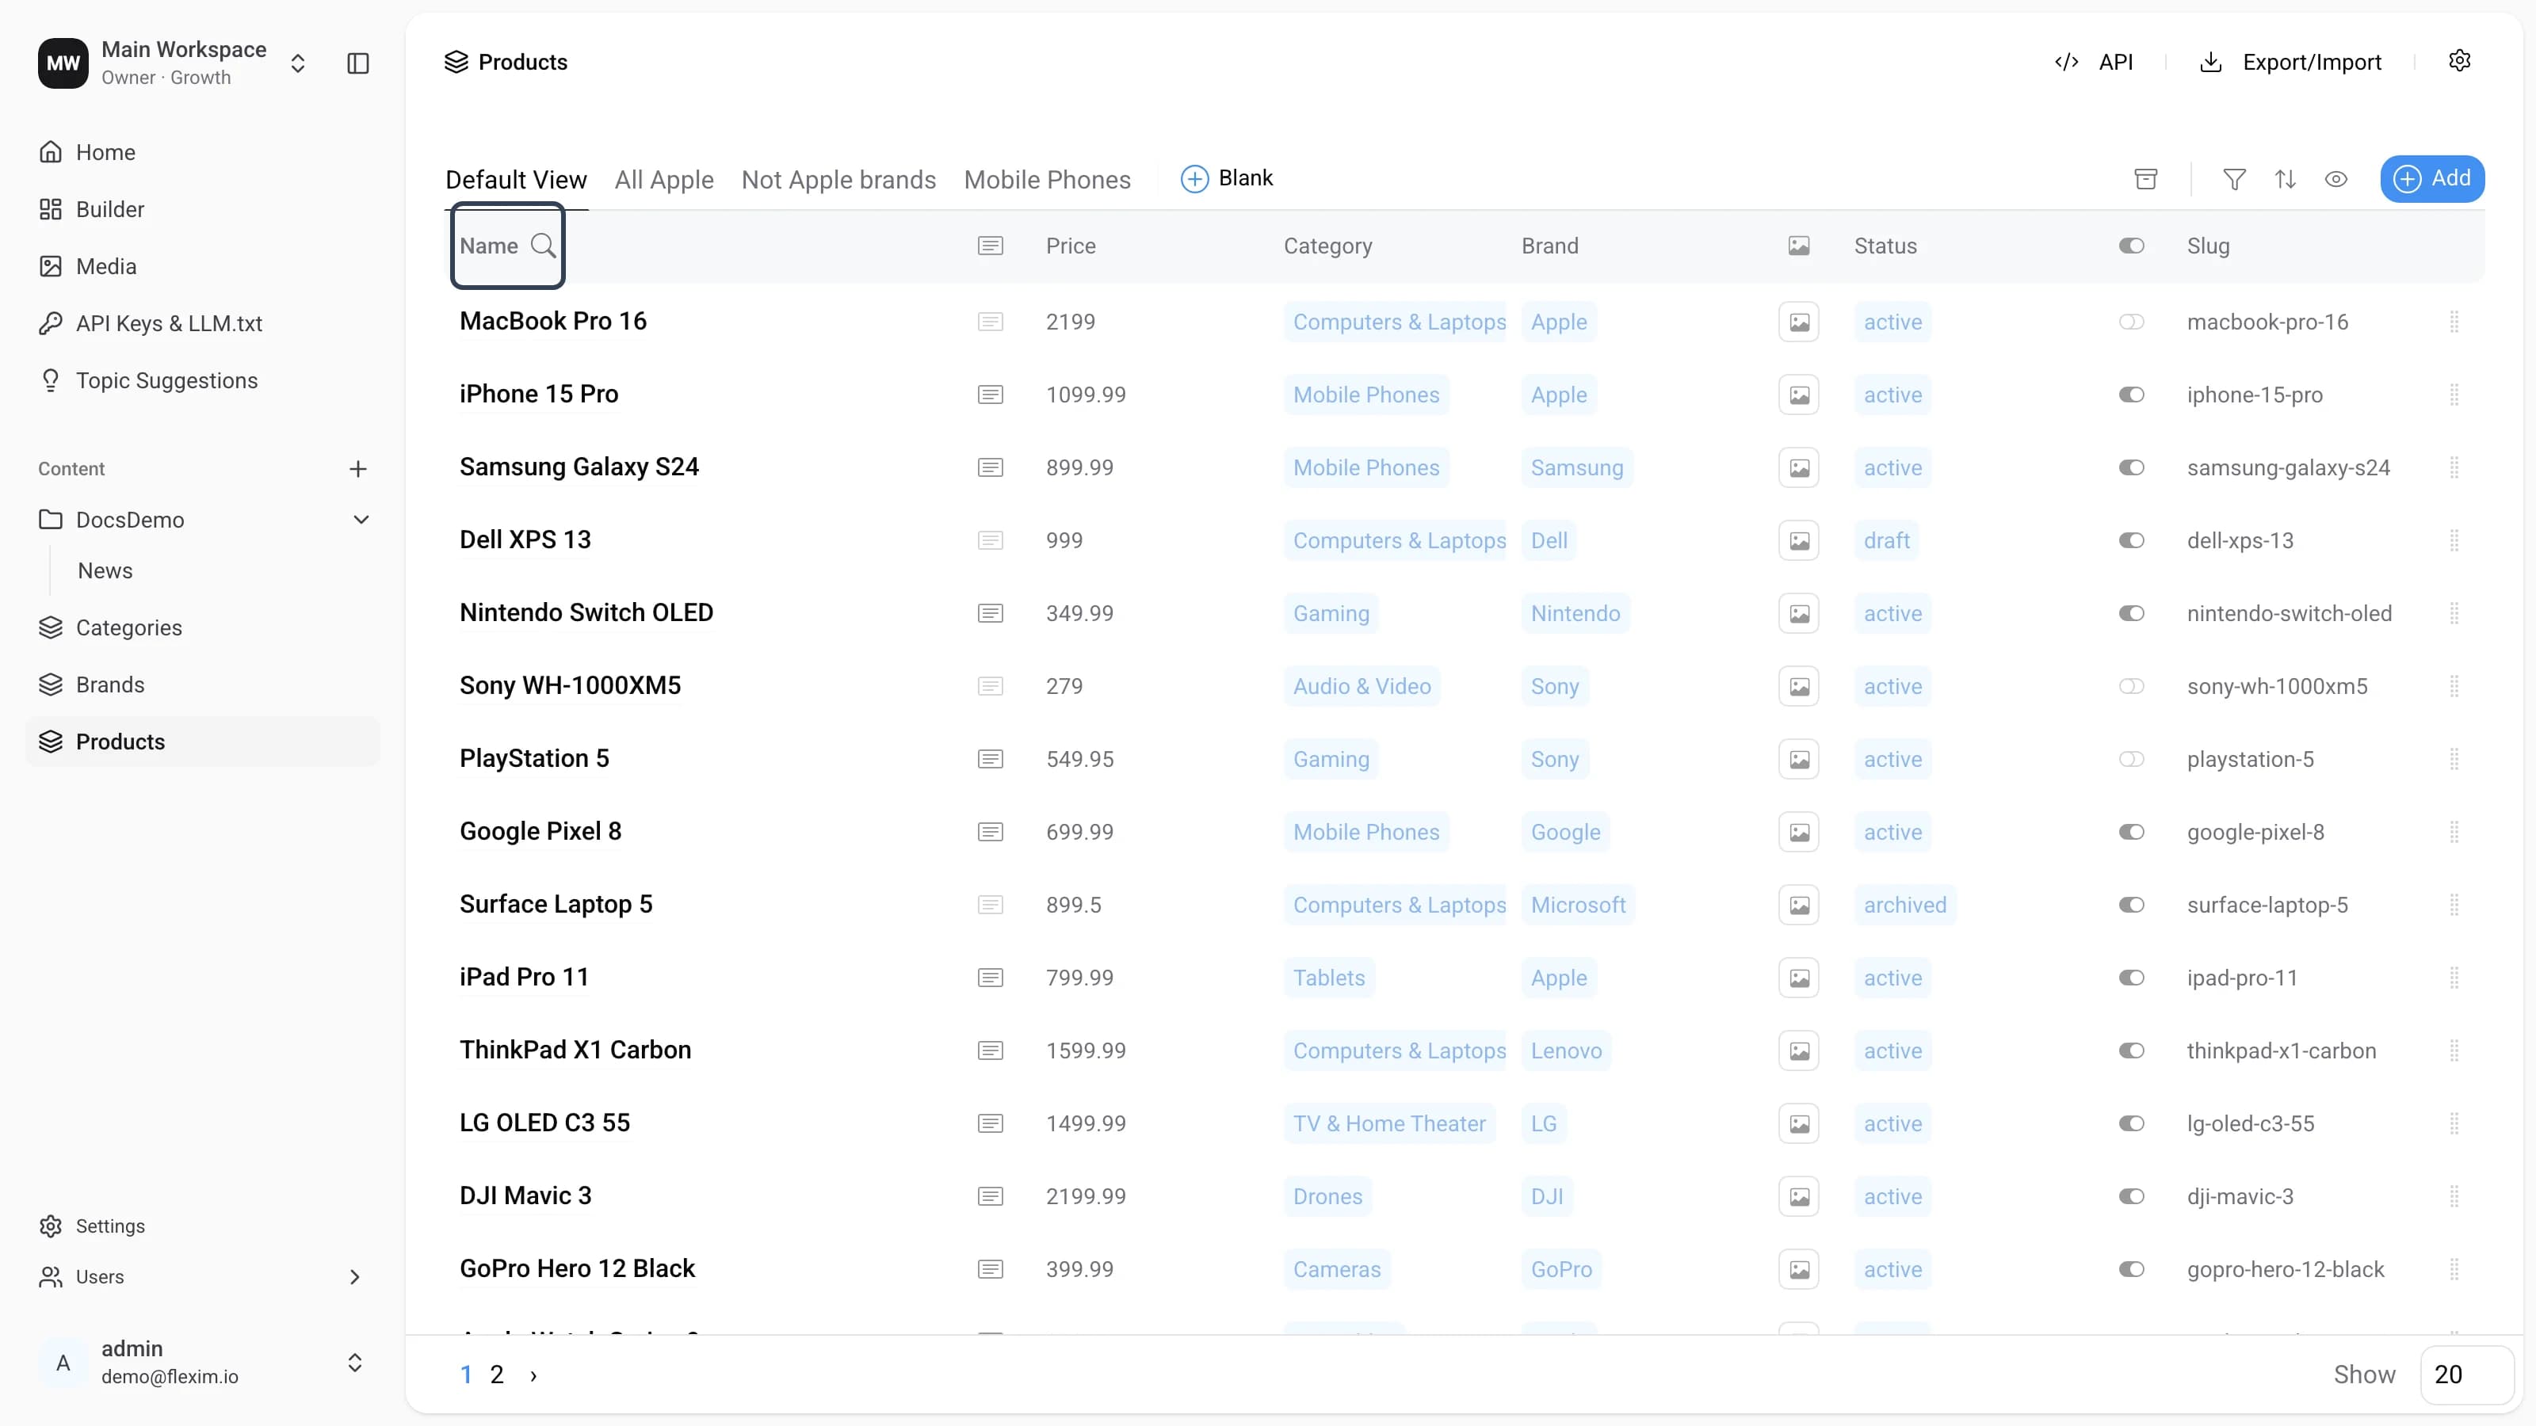Screen dimensions: 2536x1426
Task: Create a Blank view
Action: tap(1227, 178)
